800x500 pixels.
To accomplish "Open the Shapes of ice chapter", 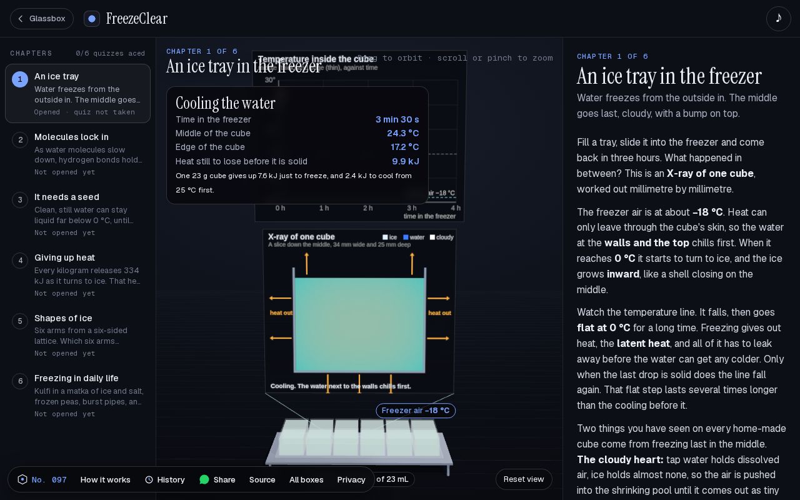I will (x=77, y=335).
